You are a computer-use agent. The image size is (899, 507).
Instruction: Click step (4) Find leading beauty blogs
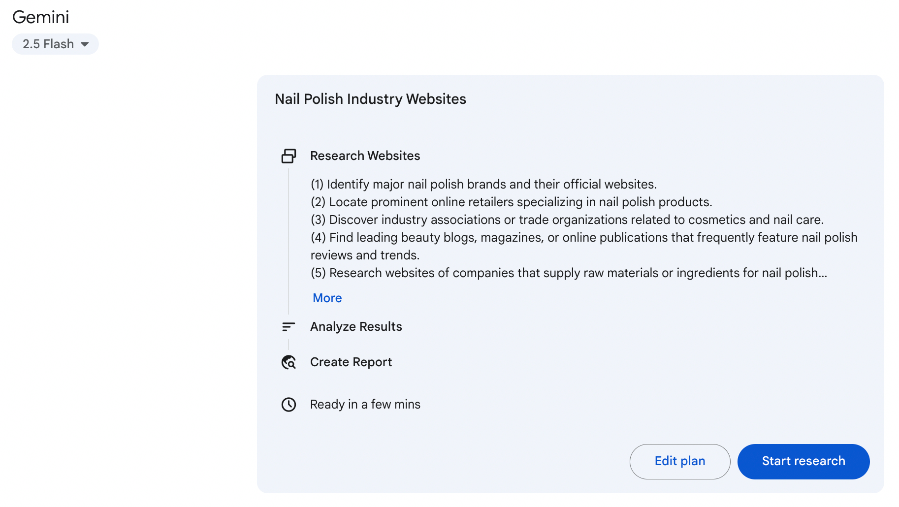coord(584,247)
